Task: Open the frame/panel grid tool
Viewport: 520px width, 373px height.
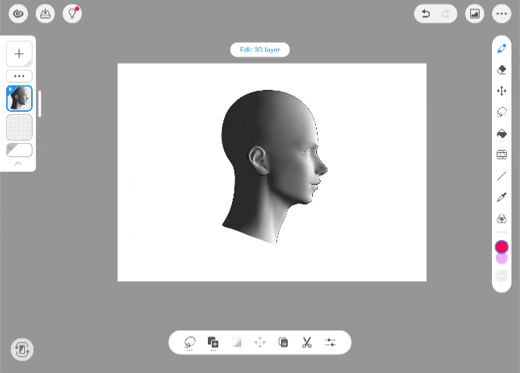Action: pyautogui.click(x=501, y=155)
